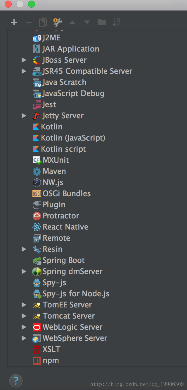This screenshot has height=390, width=187.
Task: Select the Spring Boot entry
Action: [64, 260]
